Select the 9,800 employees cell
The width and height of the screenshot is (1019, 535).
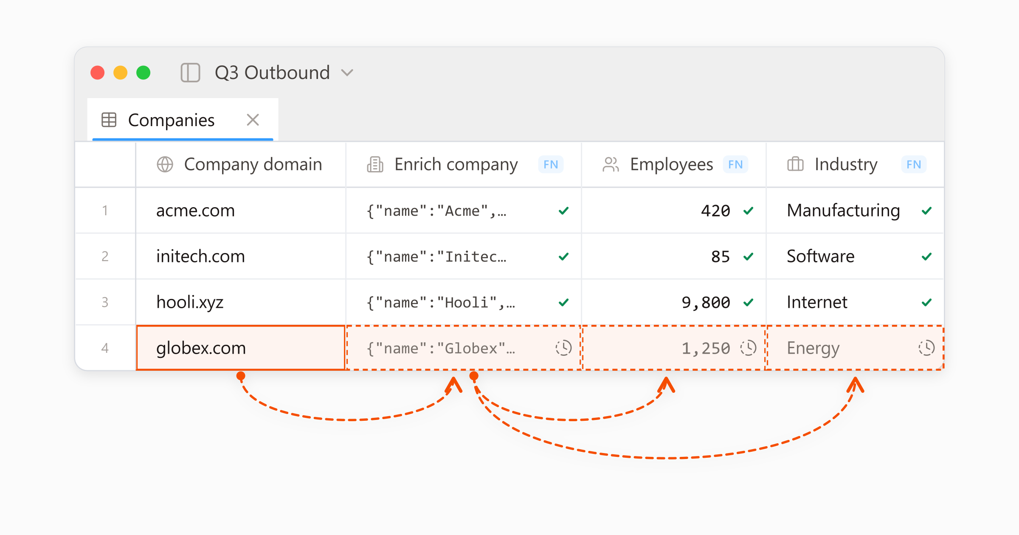[674, 302]
